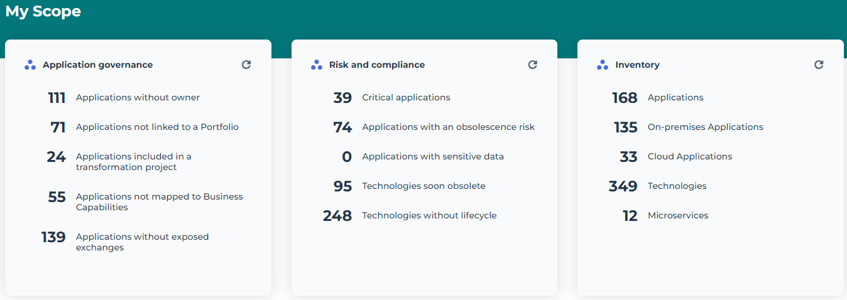Open Applications without owner list
The height and width of the screenshot is (300, 847).
(x=138, y=98)
